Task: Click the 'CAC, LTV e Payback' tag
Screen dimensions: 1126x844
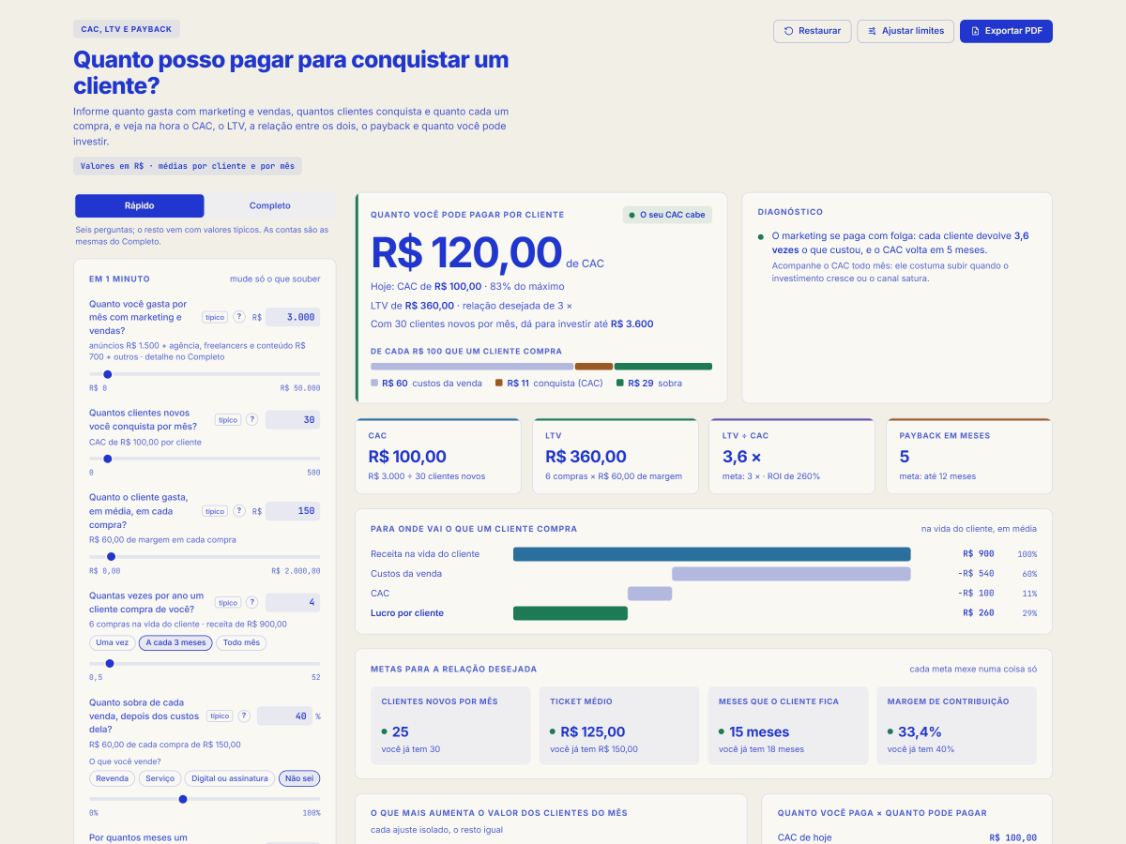Action: (x=127, y=29)
